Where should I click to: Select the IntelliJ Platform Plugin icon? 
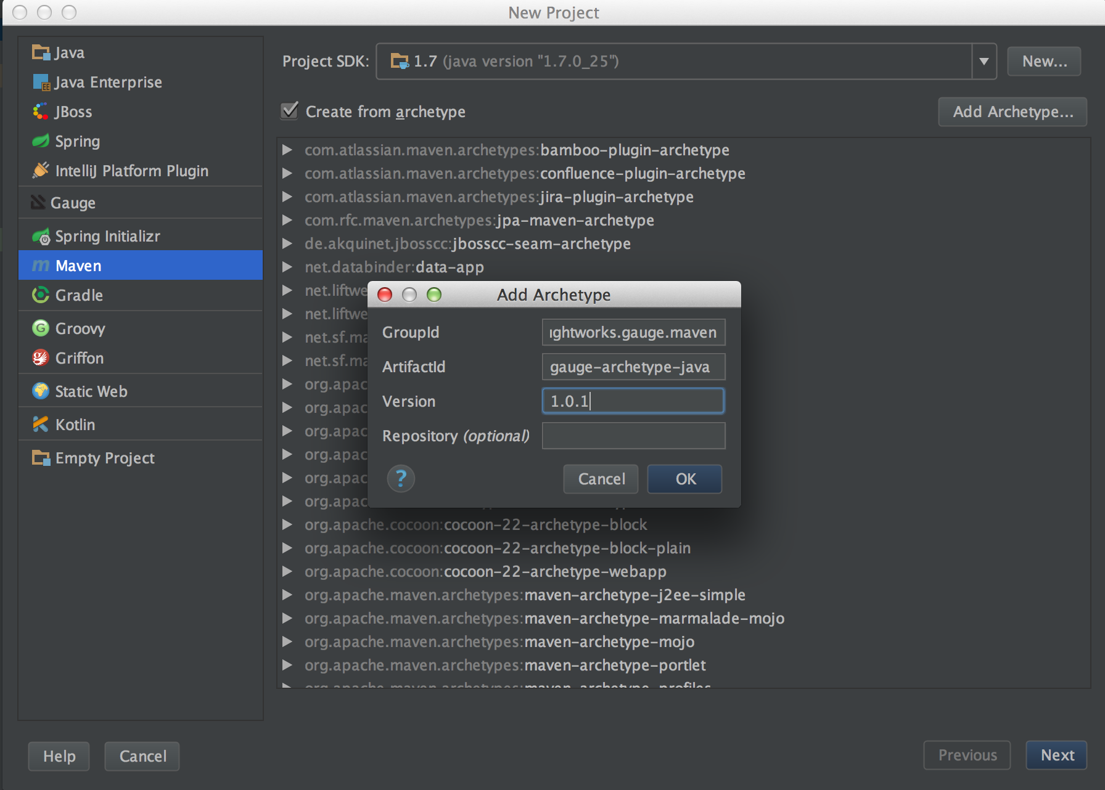pos(41,171)
